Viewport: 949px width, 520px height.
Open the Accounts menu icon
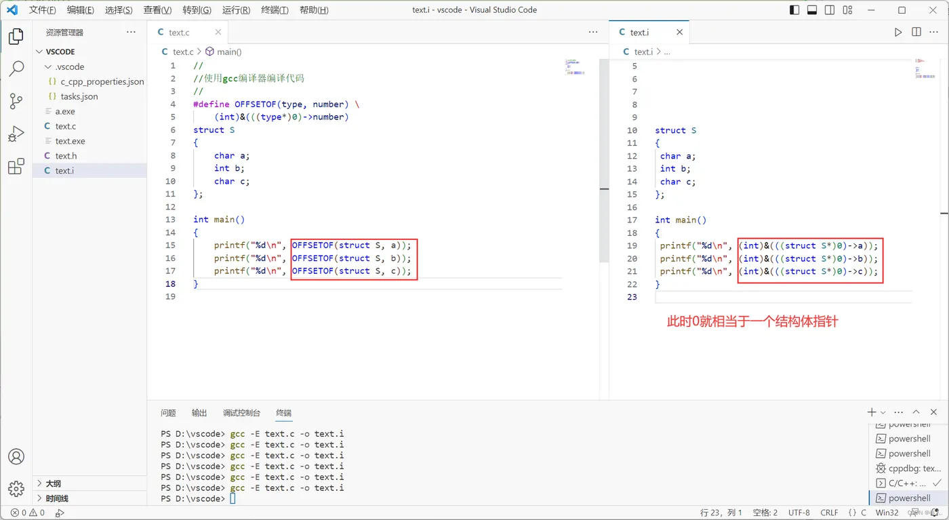click(x=16, y=456)
